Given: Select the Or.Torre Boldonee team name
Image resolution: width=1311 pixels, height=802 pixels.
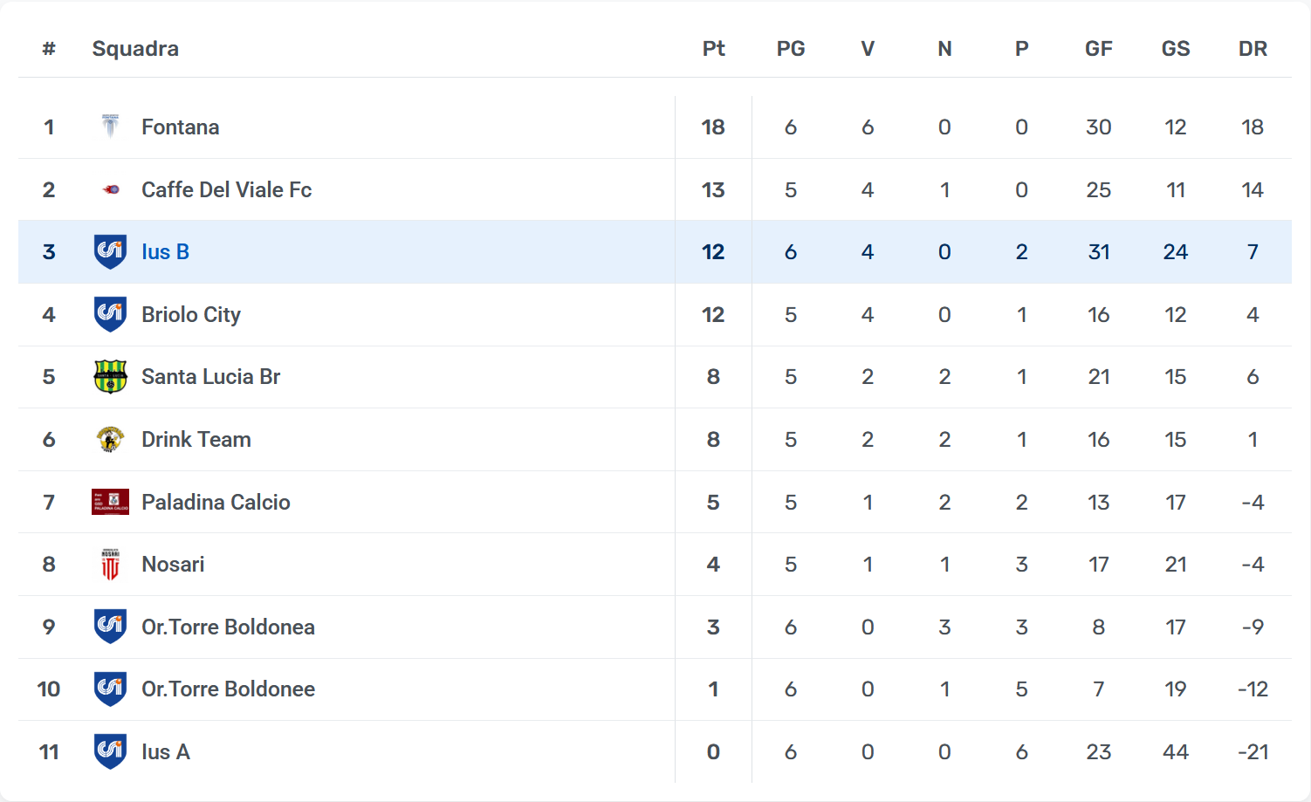Looking at the screenshot, I should (228, 689).
